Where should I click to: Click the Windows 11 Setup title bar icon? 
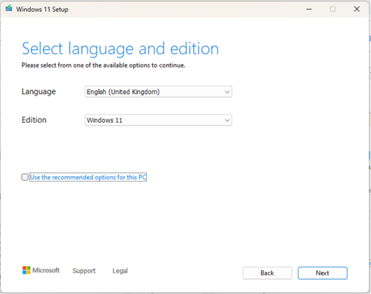9,9
